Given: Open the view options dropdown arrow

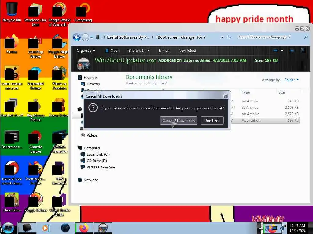Looking at the screenshot, I should (x=282, y=51).
